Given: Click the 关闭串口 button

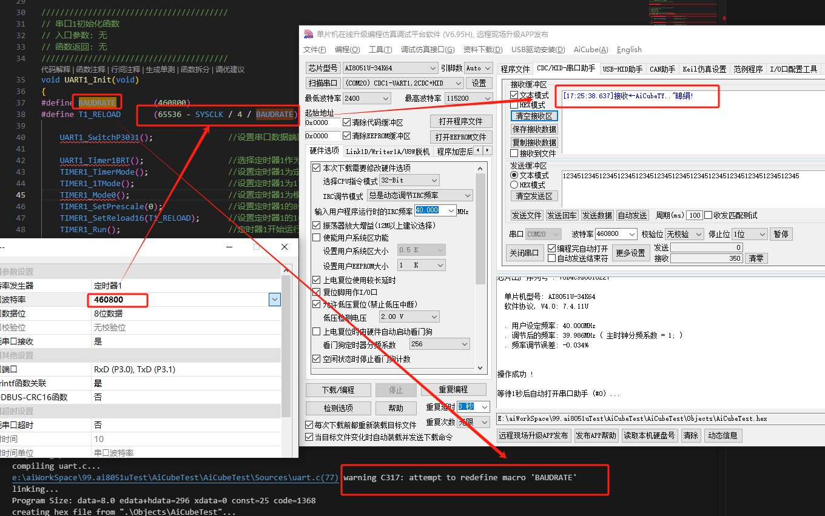Looking at the screenshot, I should (x=524, y=253).
